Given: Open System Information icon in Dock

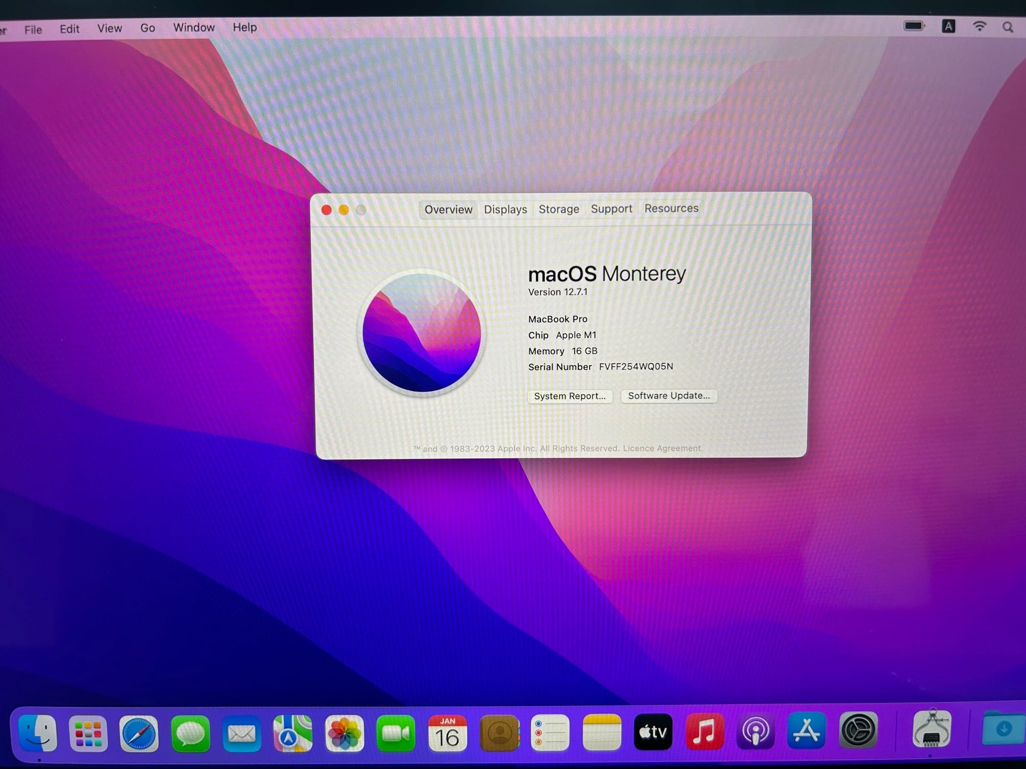Looking at the screenshot, I should click(931, 728).
